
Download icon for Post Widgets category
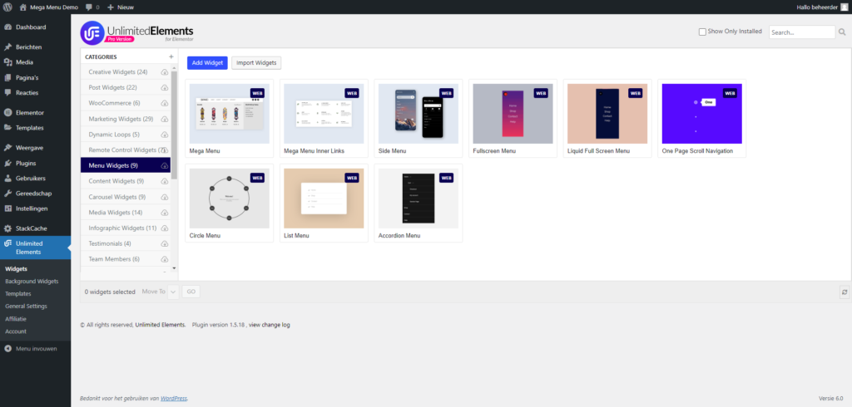pos(164,88)
